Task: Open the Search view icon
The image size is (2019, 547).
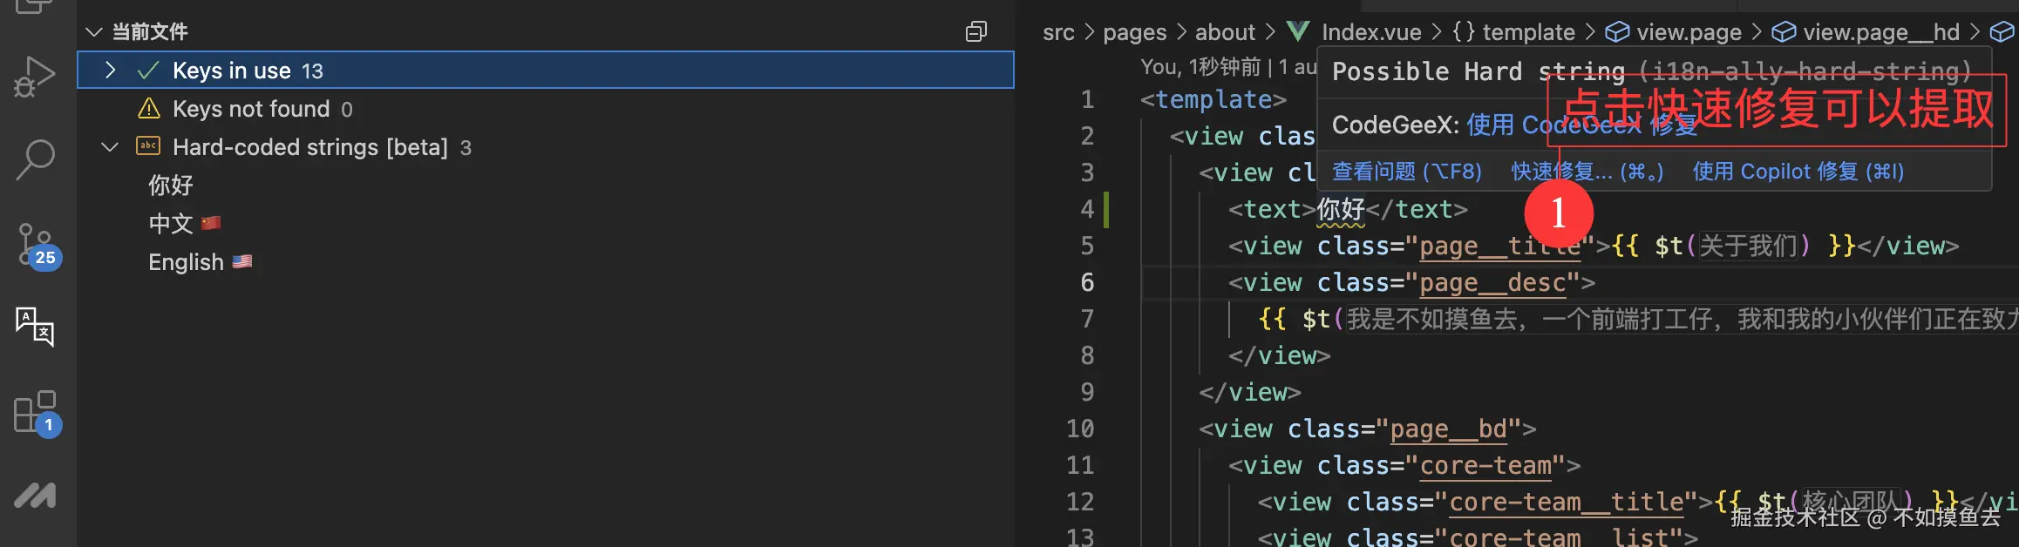Action: 35,160
